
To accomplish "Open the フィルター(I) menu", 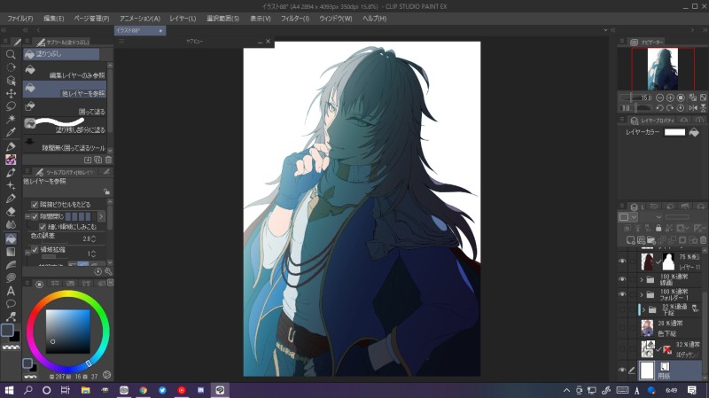I will point(295,19).
